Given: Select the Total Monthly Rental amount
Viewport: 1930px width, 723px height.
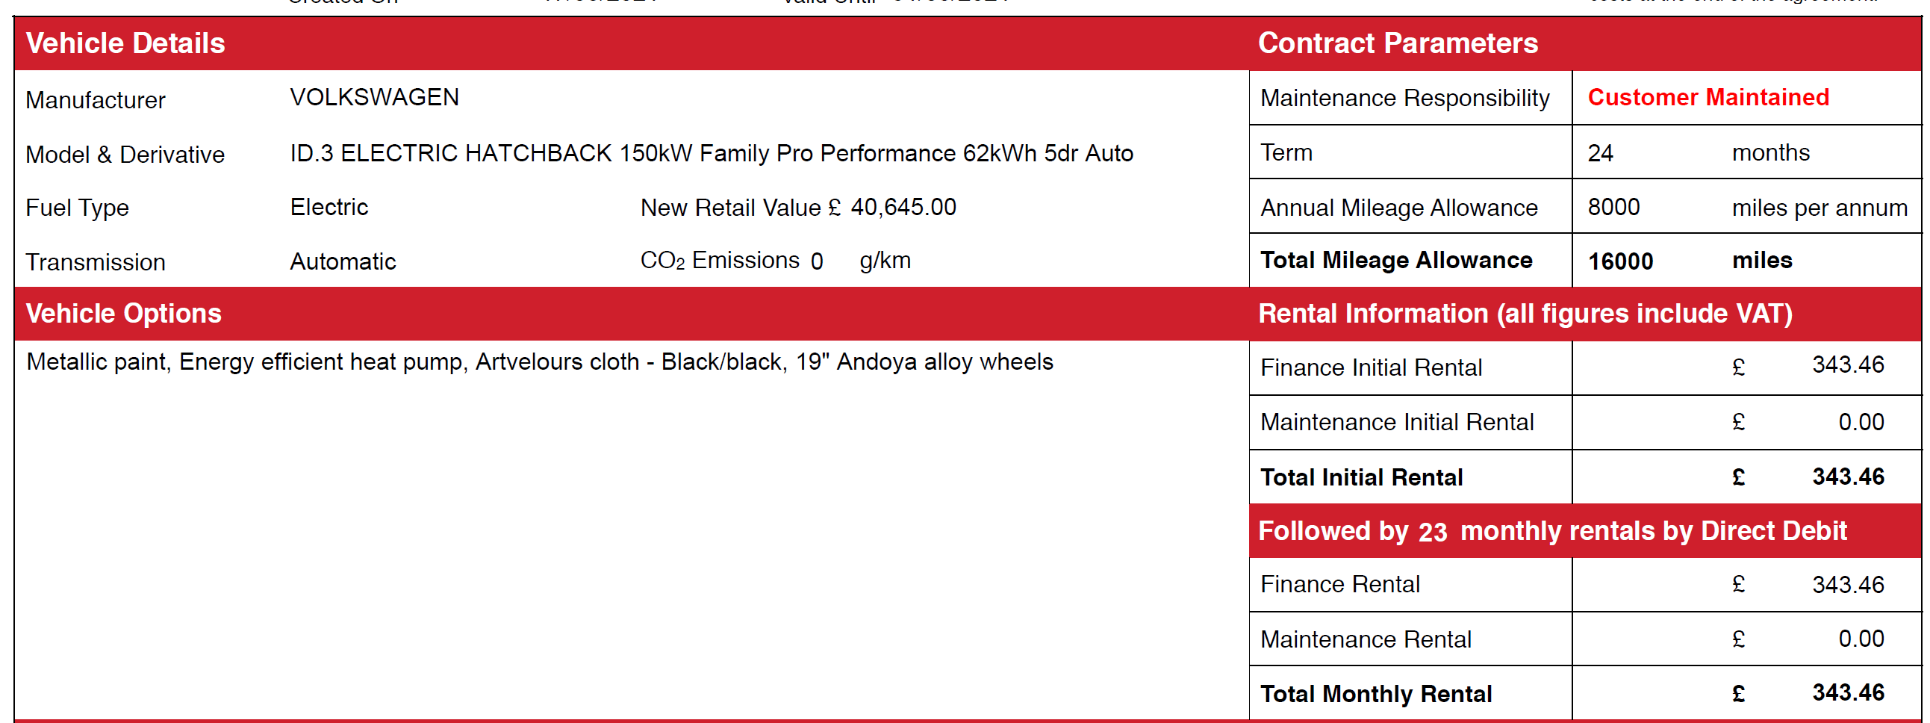Looking at the screenshot, I should click(x=1848, y=692).
